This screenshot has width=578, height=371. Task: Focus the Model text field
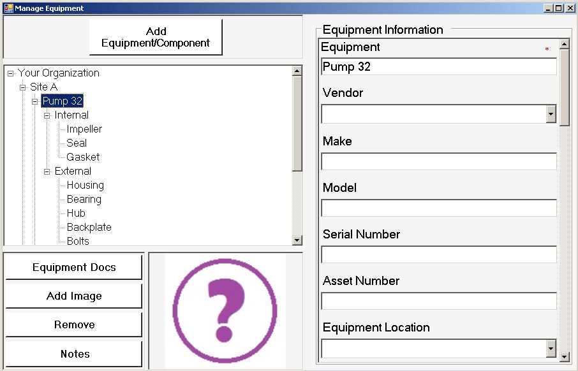click(438, 208)
